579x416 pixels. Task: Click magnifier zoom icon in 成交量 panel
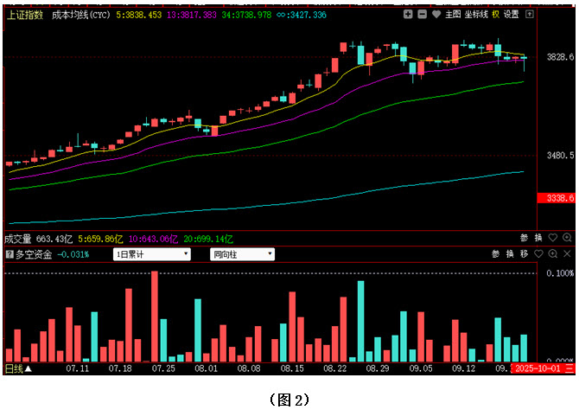point(567,238)
